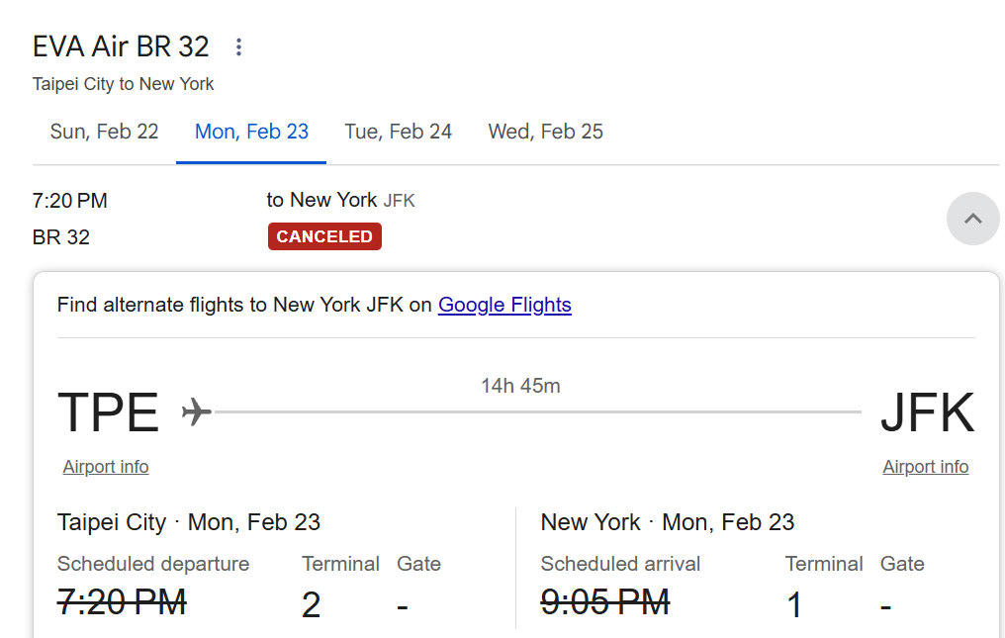Click the large TPE airport code
The width and height of the screenshot is (1005, 638).
coord(109,412)
